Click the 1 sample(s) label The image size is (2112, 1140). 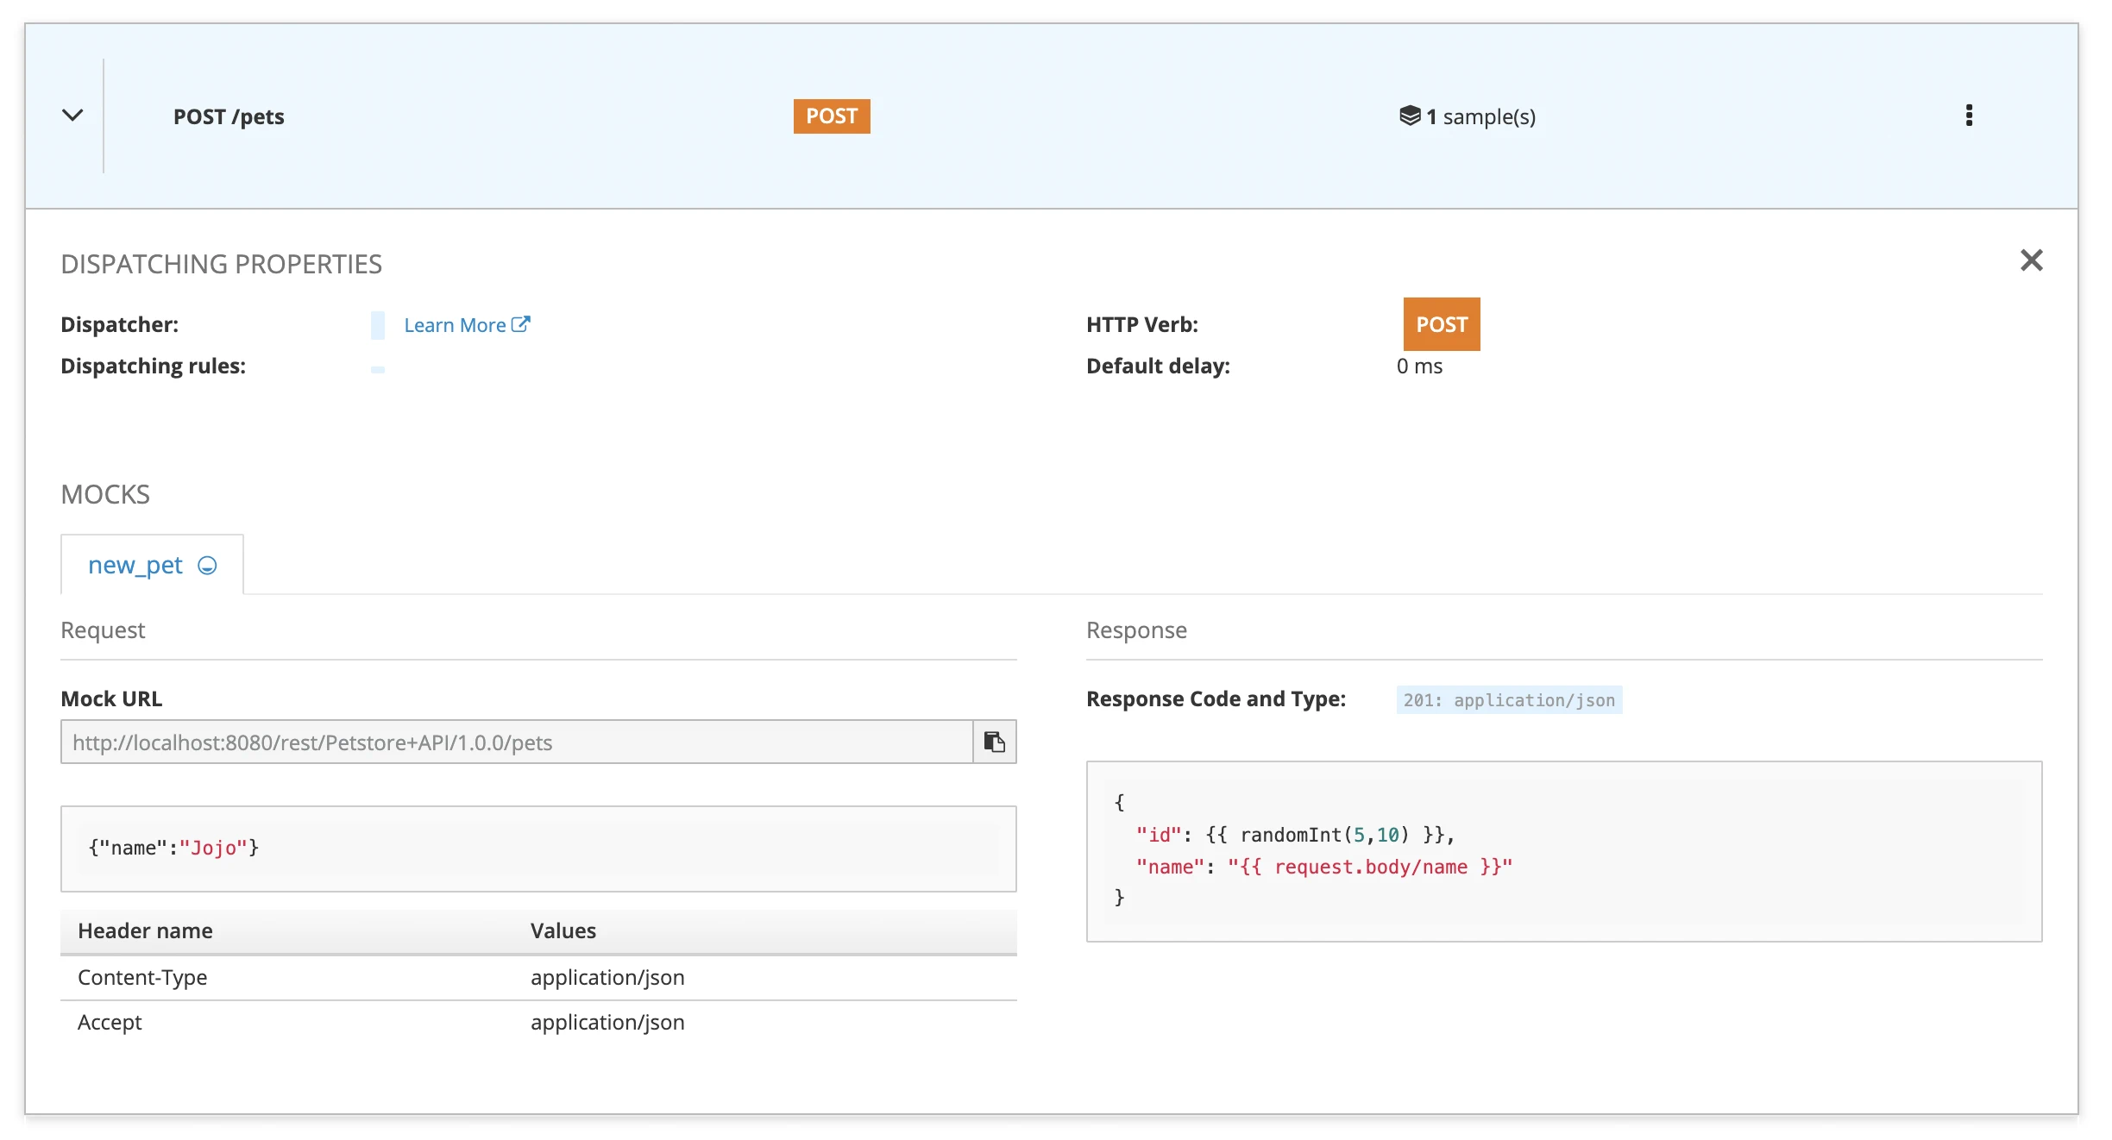pos(1480,116)
